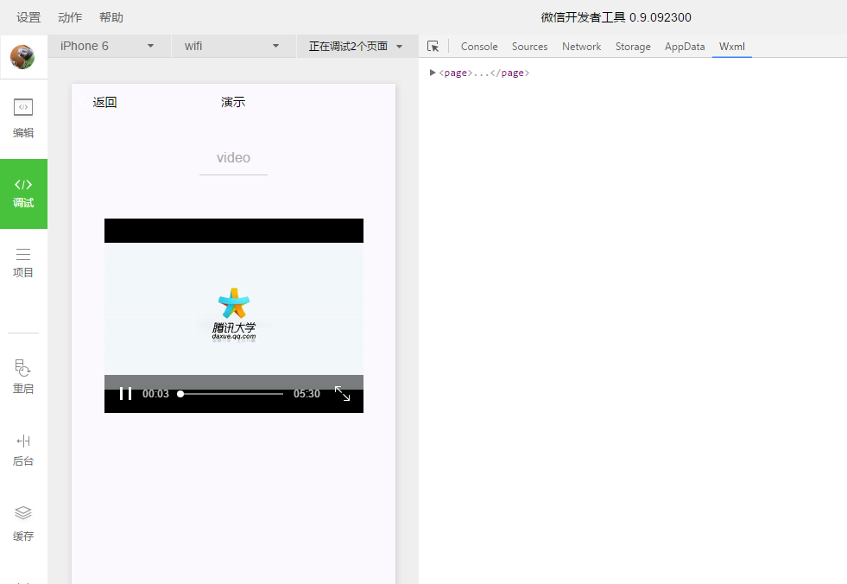Switch to the Console tab
Image resolution: width=847 pixels, height=584 pixels.
pyautogui.click(x=479, y=47)
